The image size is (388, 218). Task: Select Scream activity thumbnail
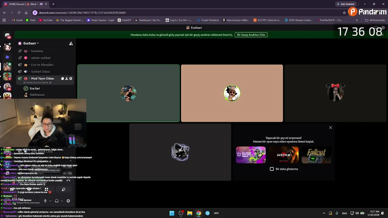[x=284, y=155]
